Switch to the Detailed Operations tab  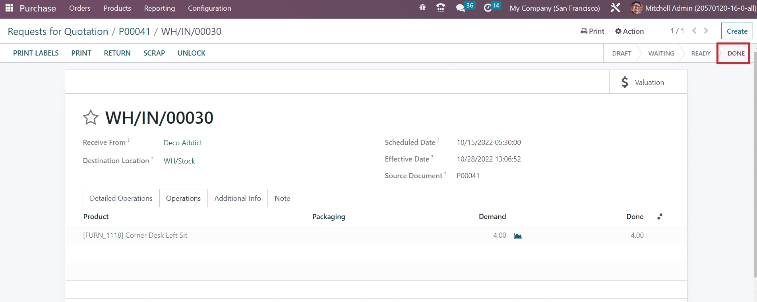[121, 198]
